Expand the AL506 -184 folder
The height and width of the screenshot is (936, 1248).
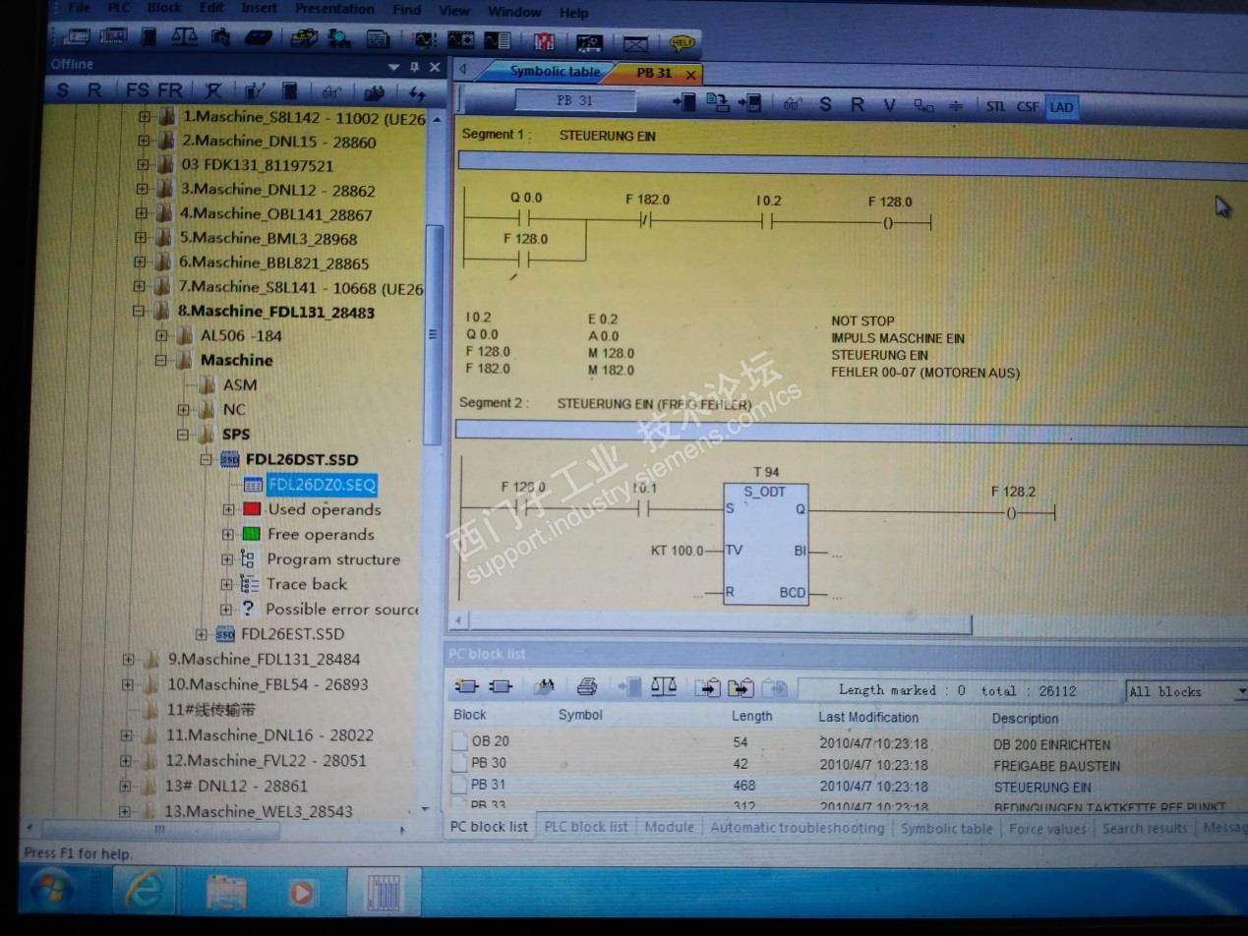[x=162, y=335]
